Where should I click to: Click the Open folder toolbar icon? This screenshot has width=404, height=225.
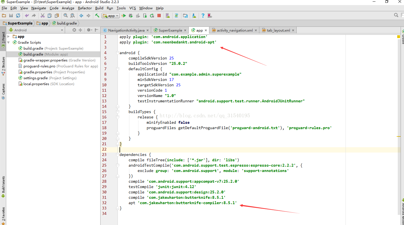coord(4,16)
